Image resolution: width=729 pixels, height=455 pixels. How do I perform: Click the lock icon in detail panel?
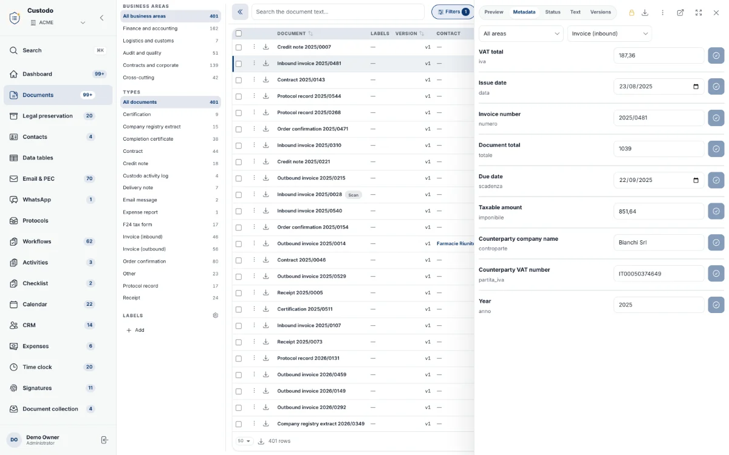[631, 12]
